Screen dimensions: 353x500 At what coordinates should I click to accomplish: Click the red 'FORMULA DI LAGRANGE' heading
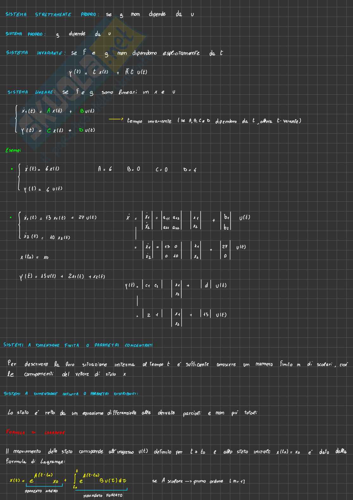pyautogui.click(x=35, y=433)
